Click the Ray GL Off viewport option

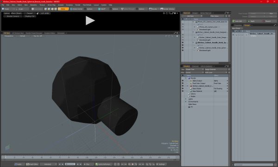[38, 36]
